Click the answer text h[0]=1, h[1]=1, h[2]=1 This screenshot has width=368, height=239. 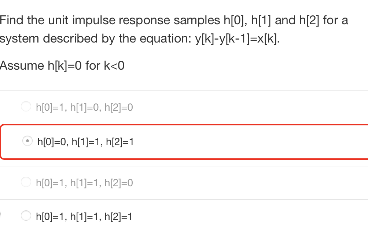point(84,216)
